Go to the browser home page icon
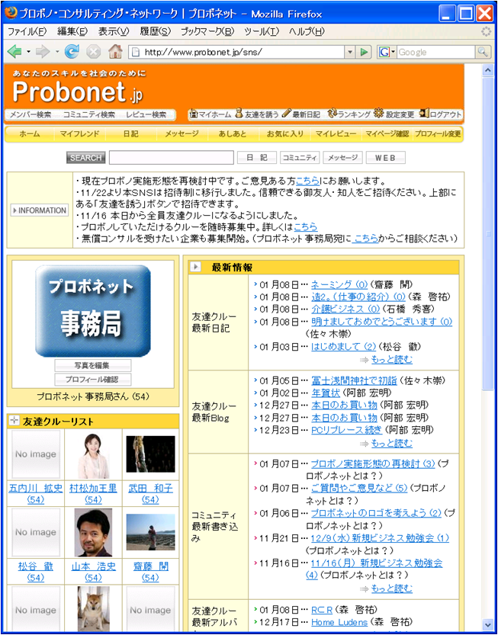 pos(115,51)
